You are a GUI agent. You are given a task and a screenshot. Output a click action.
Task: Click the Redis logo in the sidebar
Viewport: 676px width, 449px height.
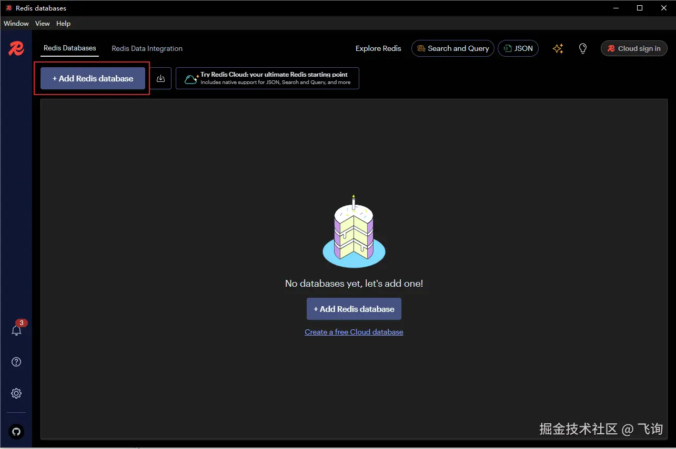coord(16,49)
